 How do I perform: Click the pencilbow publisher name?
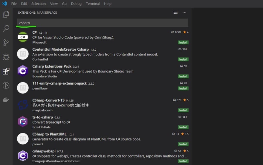(40, 88)
